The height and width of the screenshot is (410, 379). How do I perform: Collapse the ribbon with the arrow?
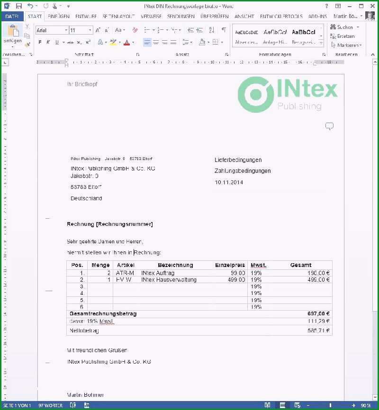click(373, 54)
